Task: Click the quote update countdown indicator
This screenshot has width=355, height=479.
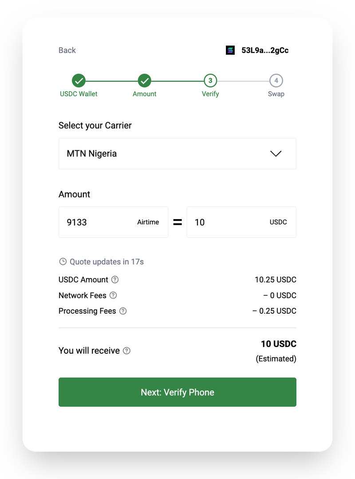Action: click(x=101, y=262)
